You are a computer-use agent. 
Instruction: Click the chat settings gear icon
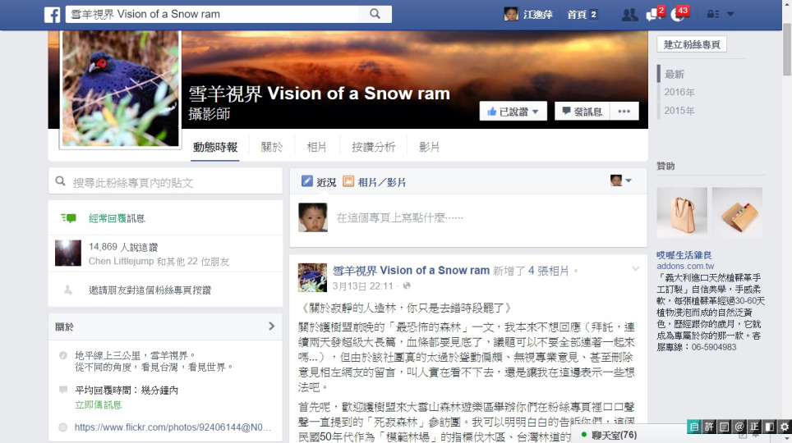click(785, 427)
